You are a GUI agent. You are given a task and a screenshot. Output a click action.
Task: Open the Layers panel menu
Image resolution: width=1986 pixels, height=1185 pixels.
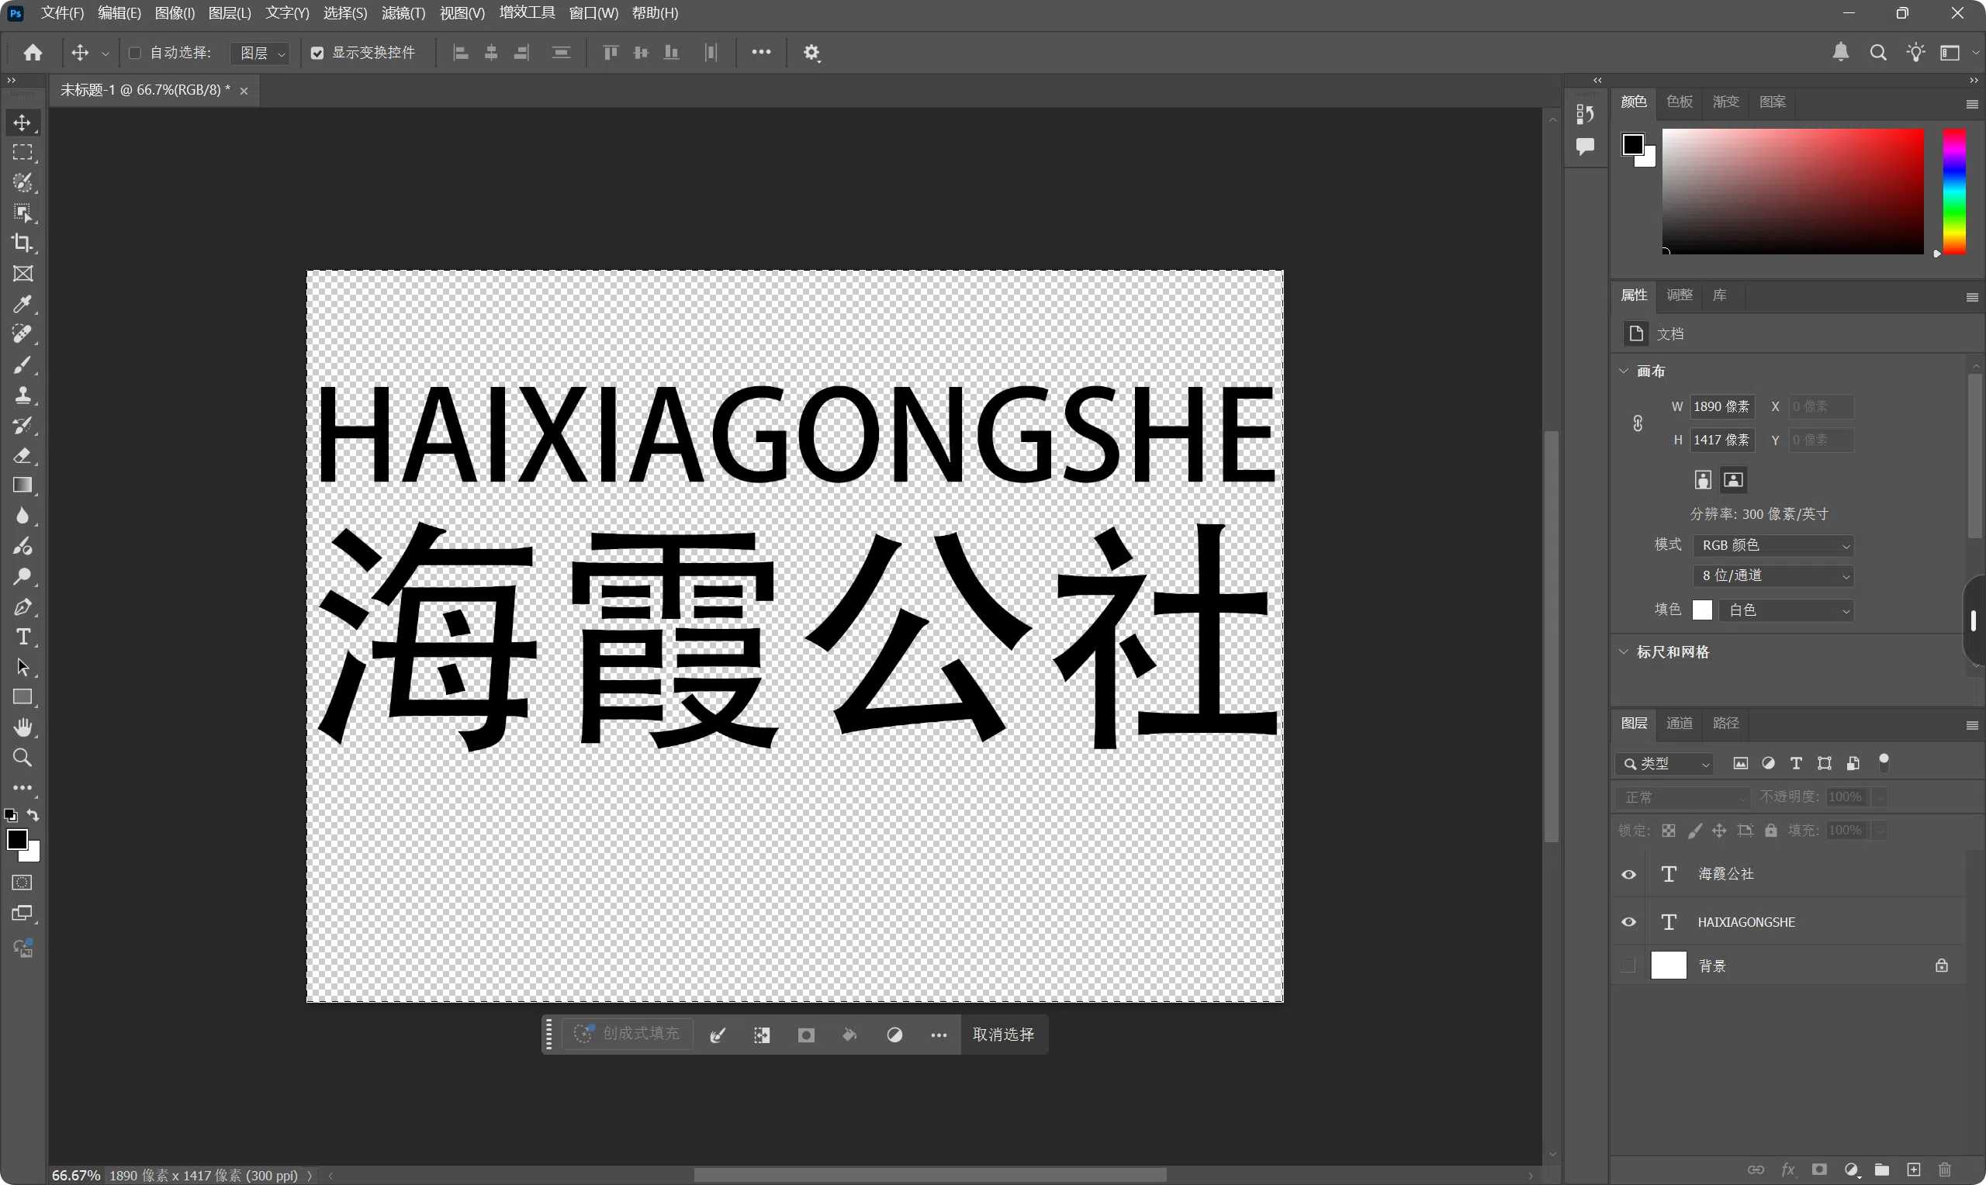(x=1971, y=725)
